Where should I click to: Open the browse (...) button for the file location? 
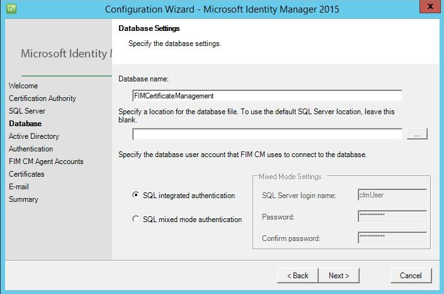(x=417, y=134)
